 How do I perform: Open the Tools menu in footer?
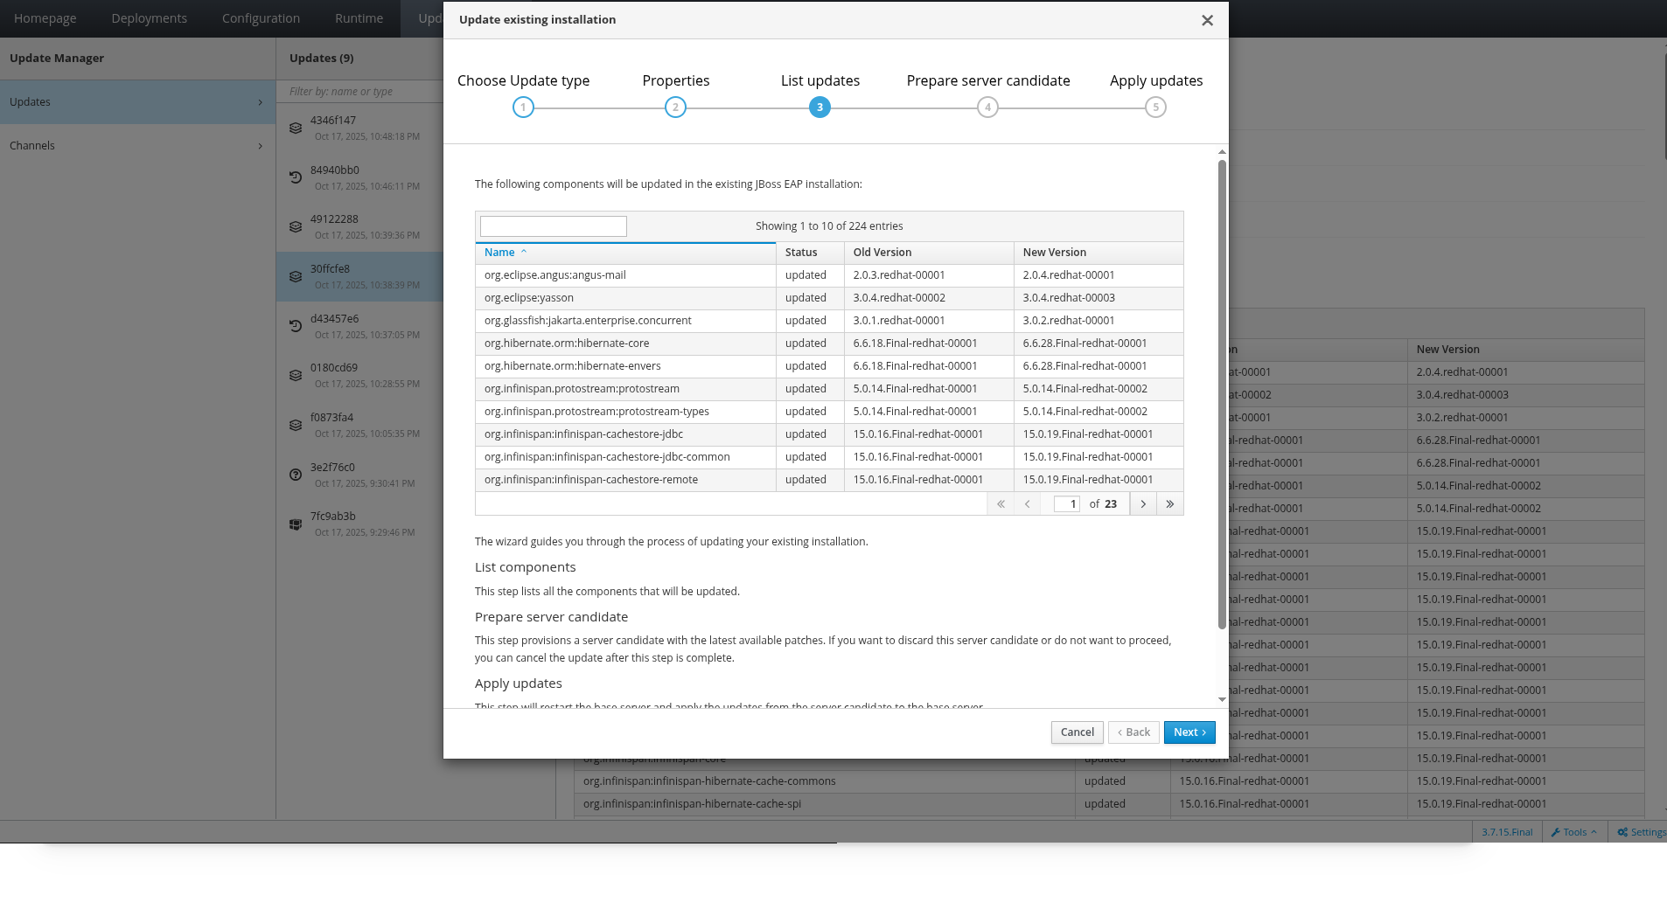pos(1574,832)
